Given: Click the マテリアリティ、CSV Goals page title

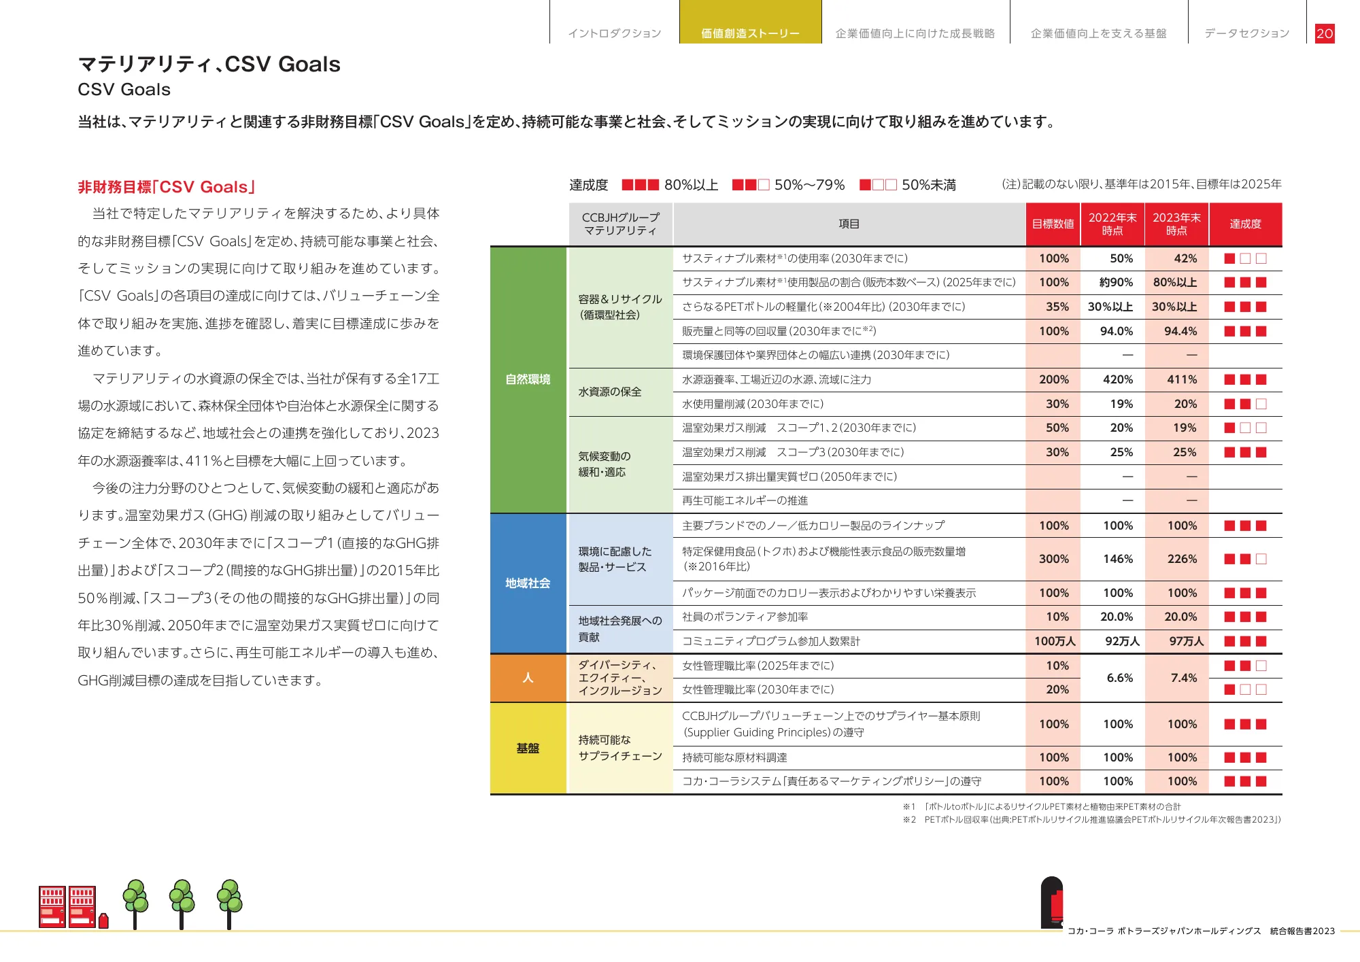Looking at the screenshot, I should 209,64.
